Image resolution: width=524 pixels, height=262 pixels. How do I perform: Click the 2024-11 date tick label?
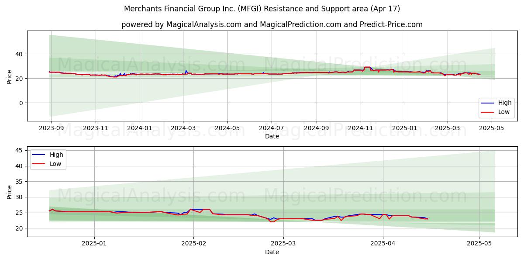360,129
